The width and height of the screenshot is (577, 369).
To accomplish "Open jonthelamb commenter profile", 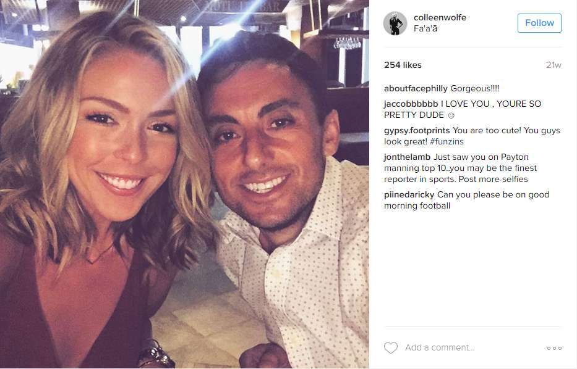I will click(x=407, y=157).
